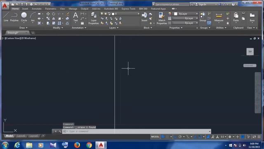This screenshot has height=149, width=264.
Task: Click the new drawing tab plus button
Action: 33,33
